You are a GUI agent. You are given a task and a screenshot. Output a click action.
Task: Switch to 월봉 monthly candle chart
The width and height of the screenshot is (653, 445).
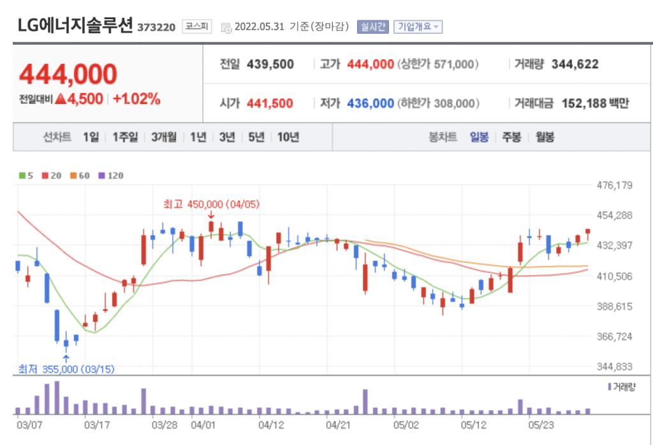[x=545, y=137]
